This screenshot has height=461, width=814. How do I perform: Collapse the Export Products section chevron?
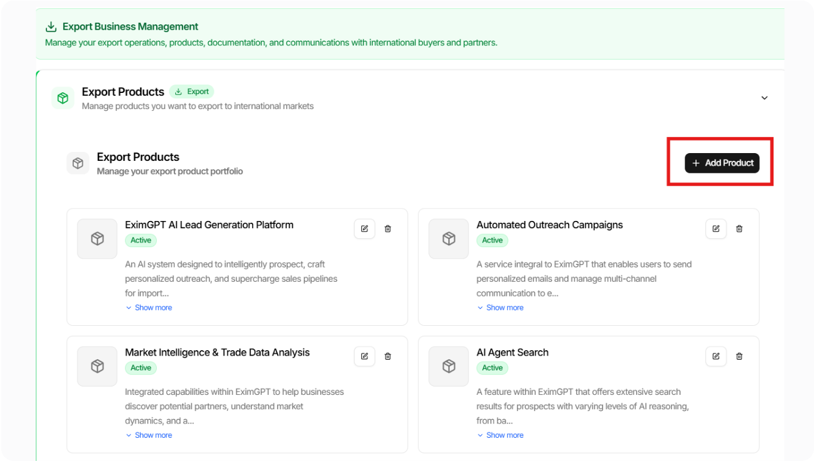coord(765,98)
